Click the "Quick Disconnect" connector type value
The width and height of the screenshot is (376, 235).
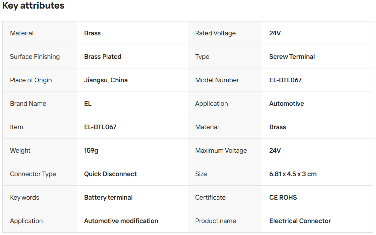click(x=110, y=174)
